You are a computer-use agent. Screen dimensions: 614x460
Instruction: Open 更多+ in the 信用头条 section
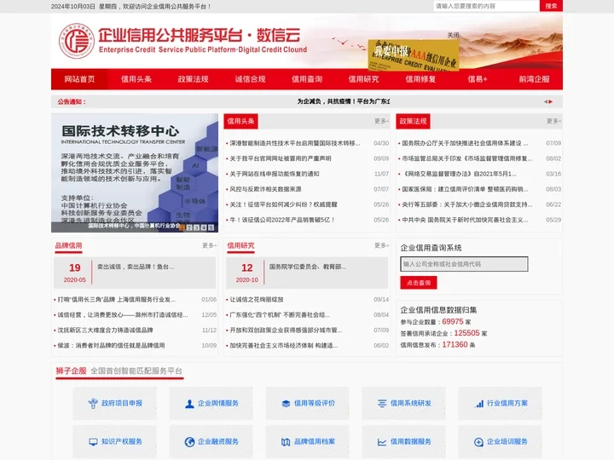381,121
